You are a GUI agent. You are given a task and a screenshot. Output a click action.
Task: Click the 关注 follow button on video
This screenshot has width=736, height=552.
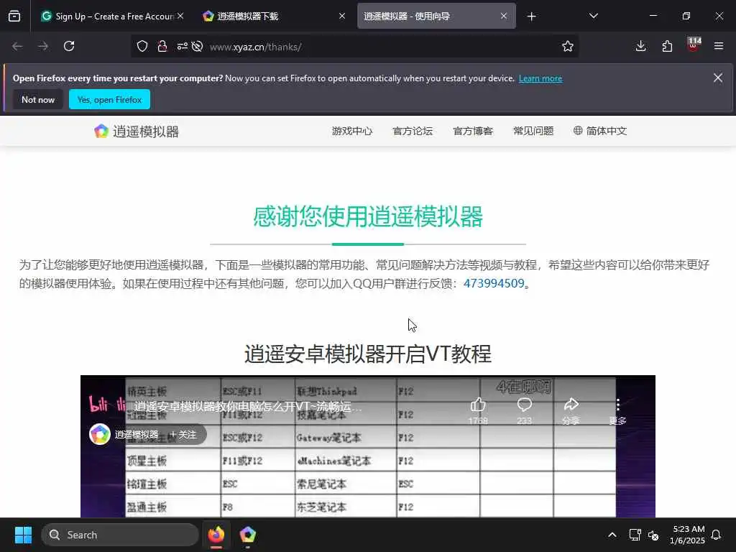click(183, 435)
